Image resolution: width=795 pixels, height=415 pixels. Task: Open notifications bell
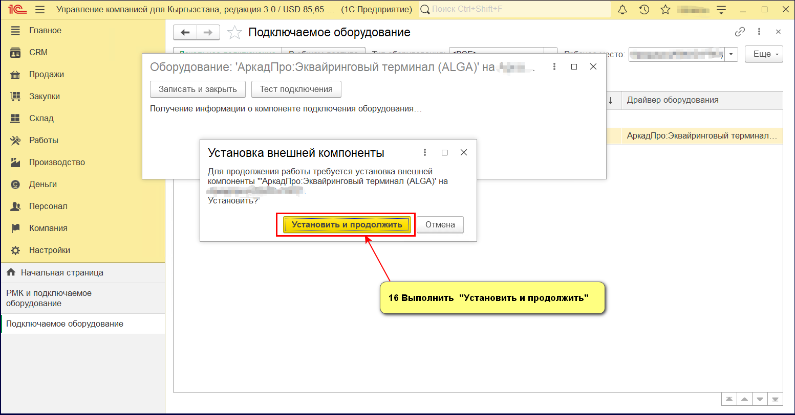(x=622, y=10)
